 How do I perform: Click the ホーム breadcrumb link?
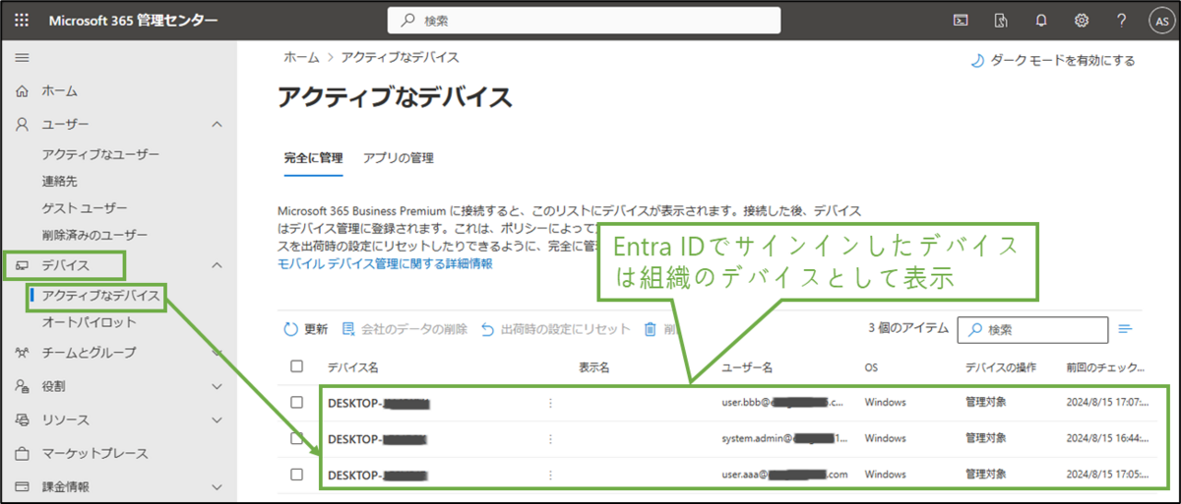[301, 58]
